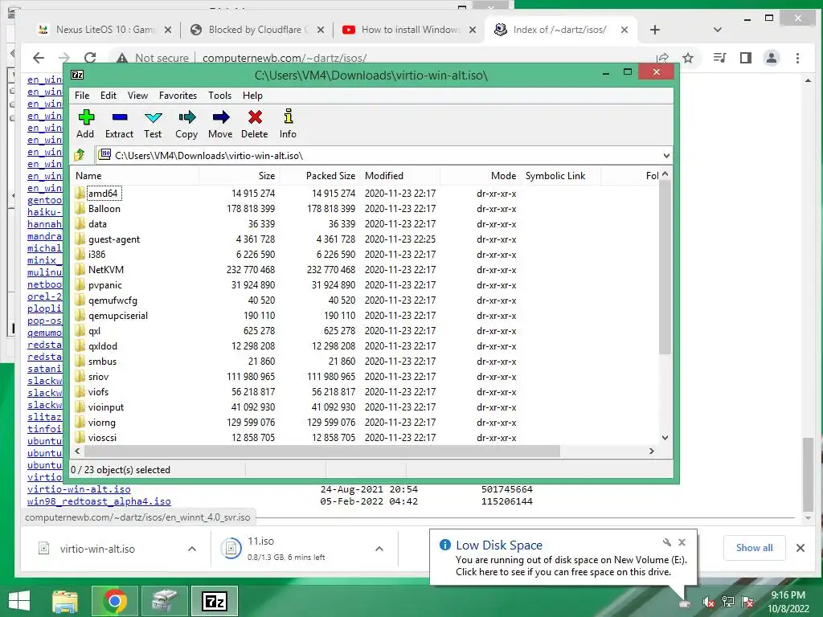Open File Explorer from taskbar
823x617 pixels.
[65, 601]
